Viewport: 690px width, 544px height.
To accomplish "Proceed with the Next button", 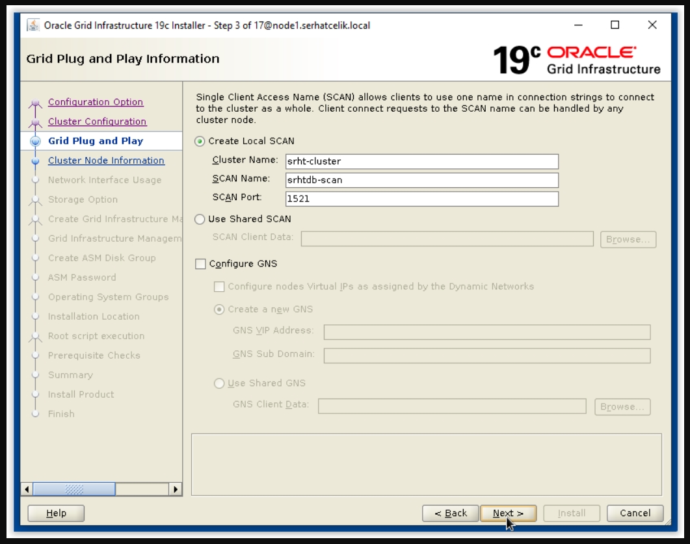I will 509,513.
